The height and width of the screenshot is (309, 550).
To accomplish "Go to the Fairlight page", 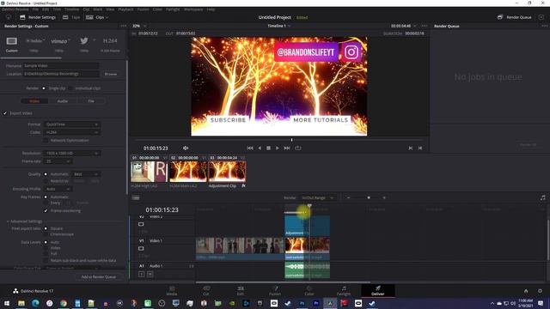I will [x=344, y=291].
